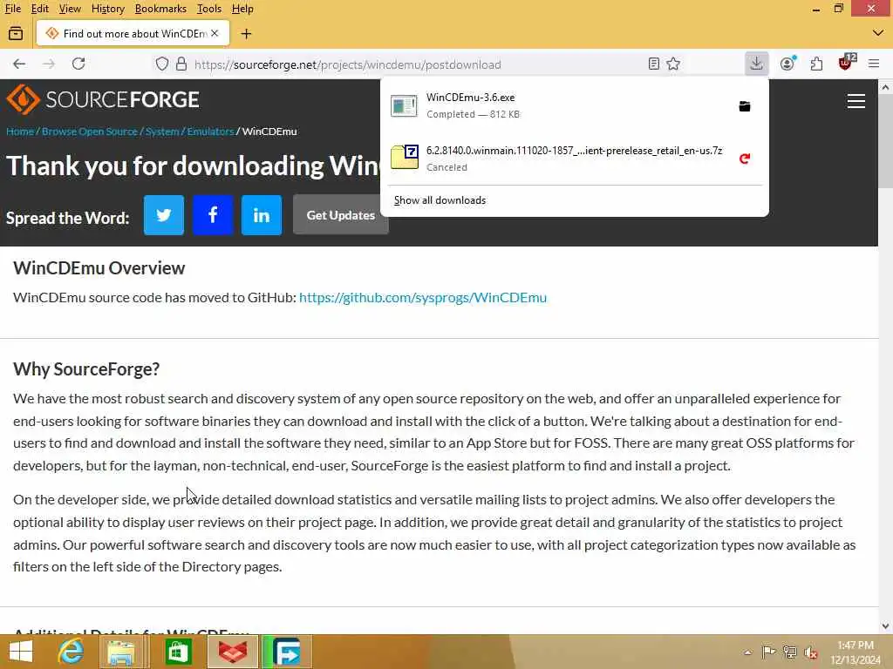Open the network tray icon
This screenshot has width=893, height=669.
pos(790,652)
